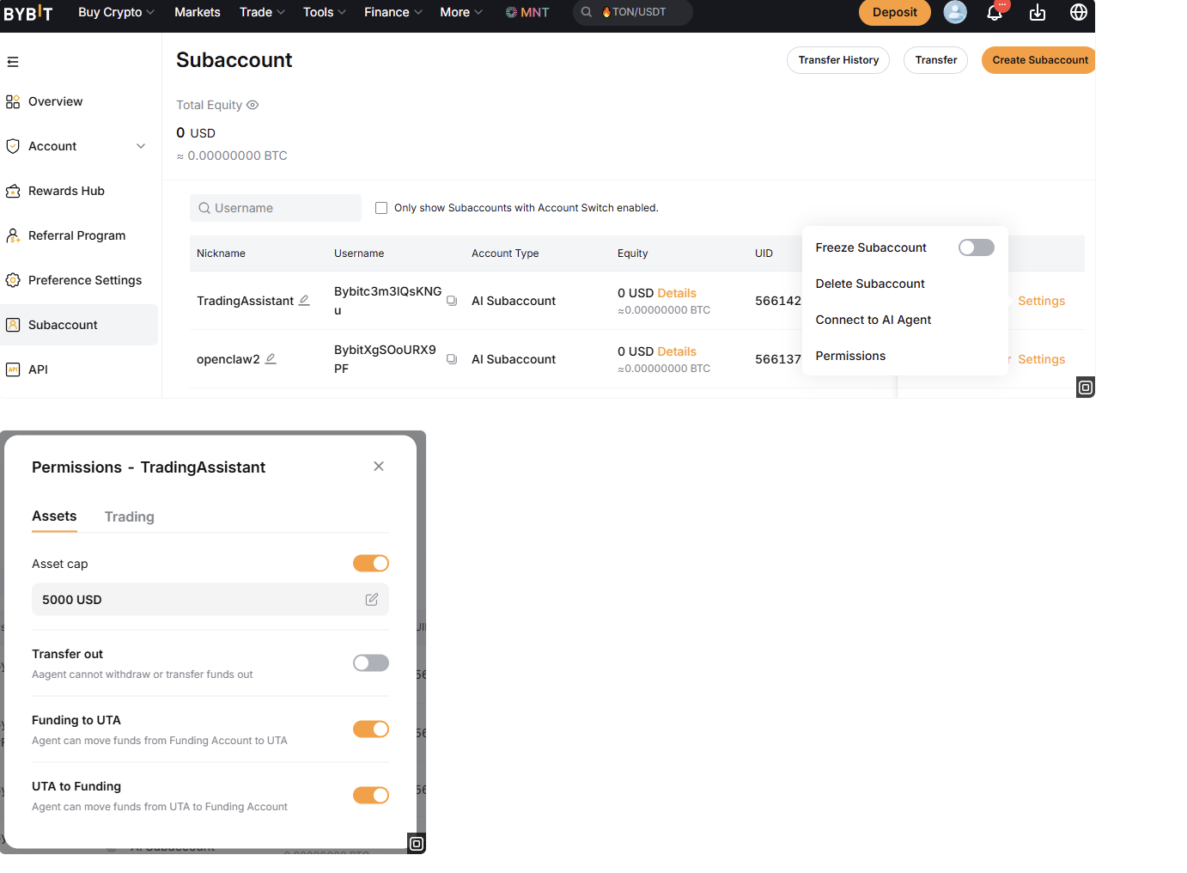Click the download app icon in header
The height and width of the screenshot is (873, 1187).
[x=1038, y=12]
